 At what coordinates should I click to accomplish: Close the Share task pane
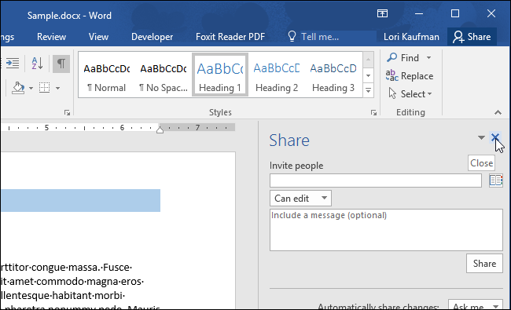coord(495,137)
